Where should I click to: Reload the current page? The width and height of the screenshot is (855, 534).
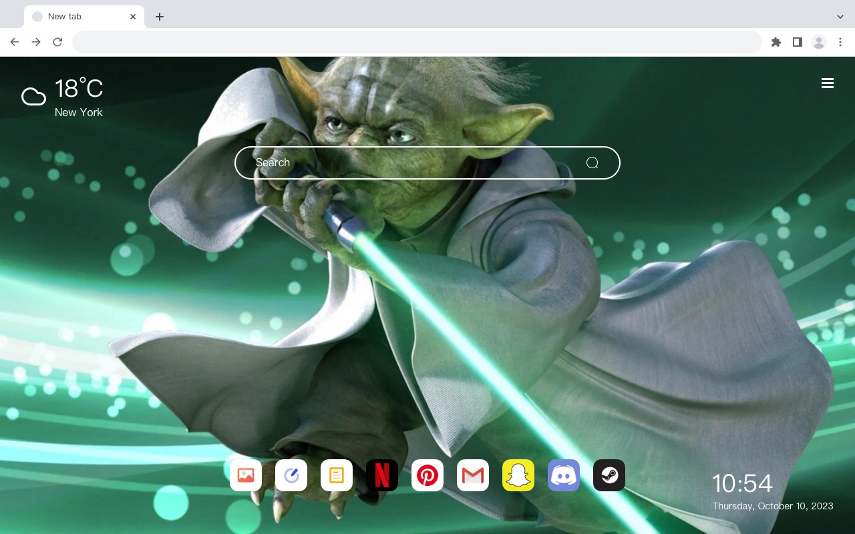tap(57, 42)
